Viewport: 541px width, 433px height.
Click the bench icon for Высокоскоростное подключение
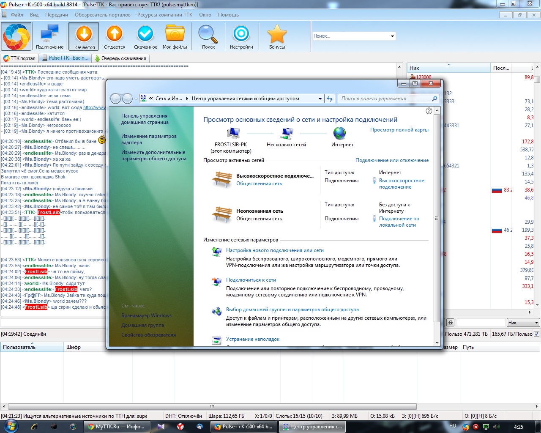(x=222, y=179)
